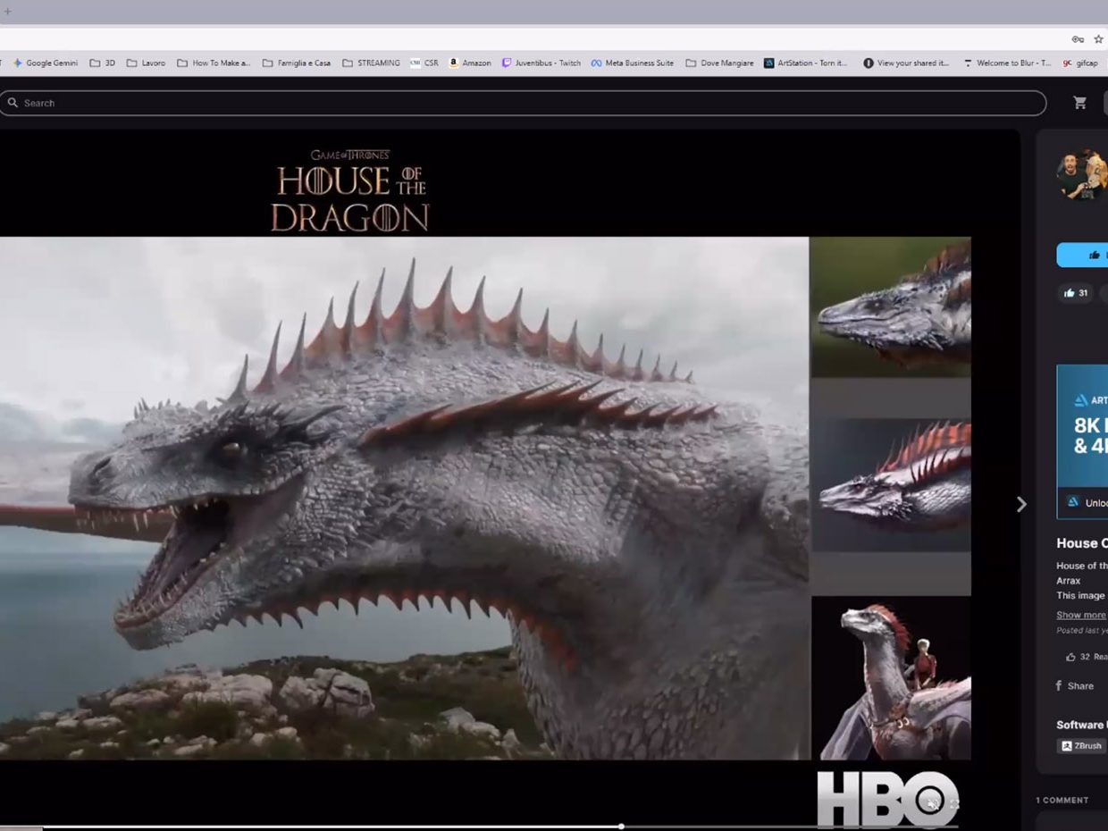Click inside the ArtStation search field
This screenshot has width=1108, height=831.
click(527, 103)
